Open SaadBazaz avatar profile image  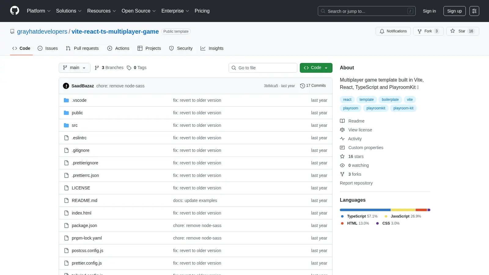click(66, 86)
